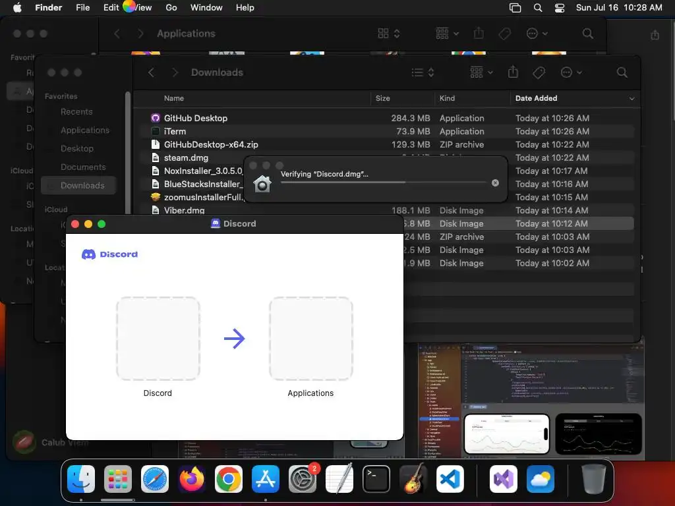Go forward in the Downloads window
Viewport: 675px width, 506px height.
tap(175, 72)
